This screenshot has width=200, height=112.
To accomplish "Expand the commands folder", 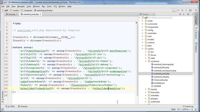I will pos(142,24).
